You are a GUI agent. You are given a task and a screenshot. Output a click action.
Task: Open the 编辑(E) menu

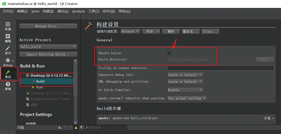[x=23, y=11]
